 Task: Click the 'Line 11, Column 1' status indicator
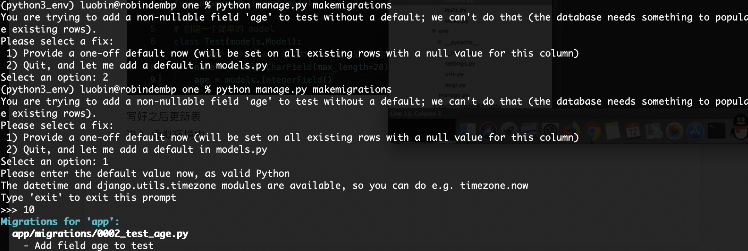tap(415, 113)
